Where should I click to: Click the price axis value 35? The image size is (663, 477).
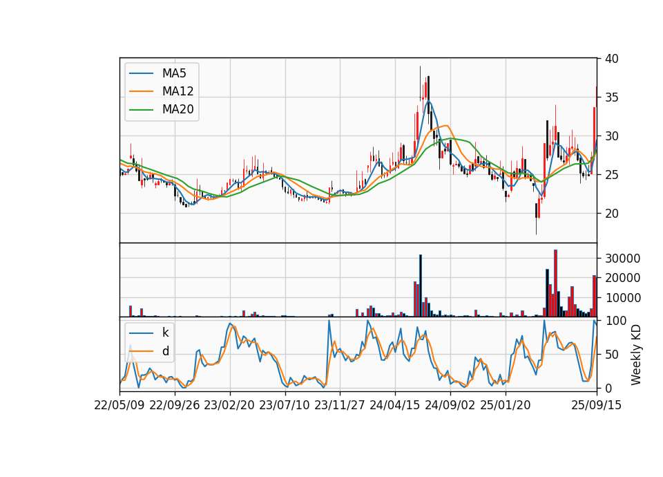click(611, 97)
